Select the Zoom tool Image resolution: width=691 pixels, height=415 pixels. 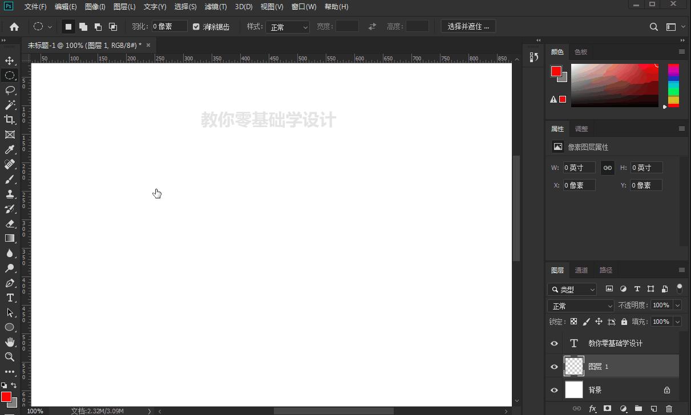click(10, 356)
